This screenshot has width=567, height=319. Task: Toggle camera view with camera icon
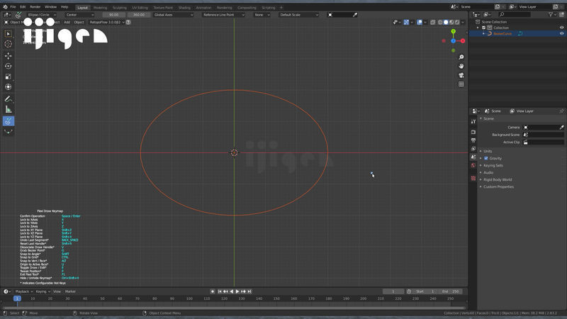click(x=461, y=75)
